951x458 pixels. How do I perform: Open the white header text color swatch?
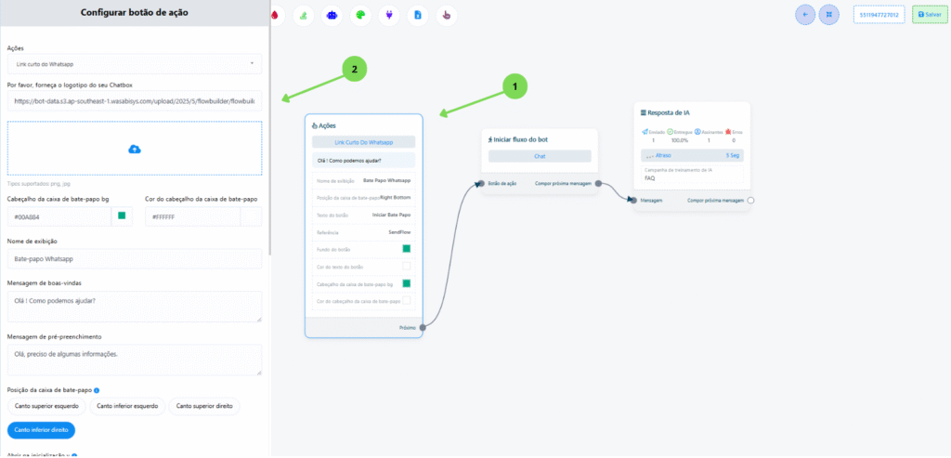251,216
